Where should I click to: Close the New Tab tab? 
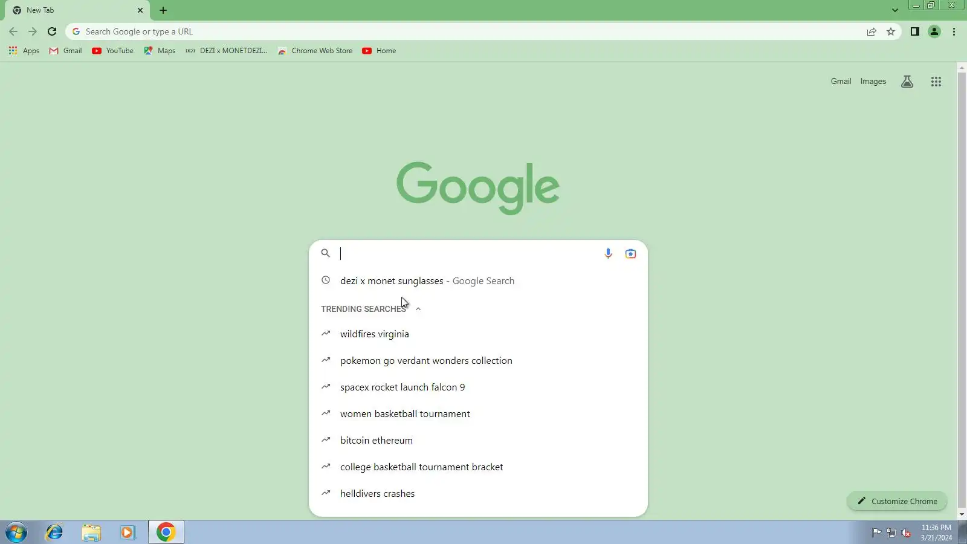click(140, 10)
